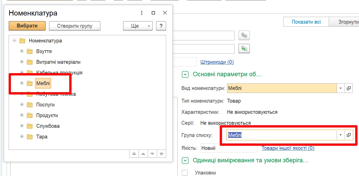
Task: Expand the Послуги folder
Action: pos(22,104)
